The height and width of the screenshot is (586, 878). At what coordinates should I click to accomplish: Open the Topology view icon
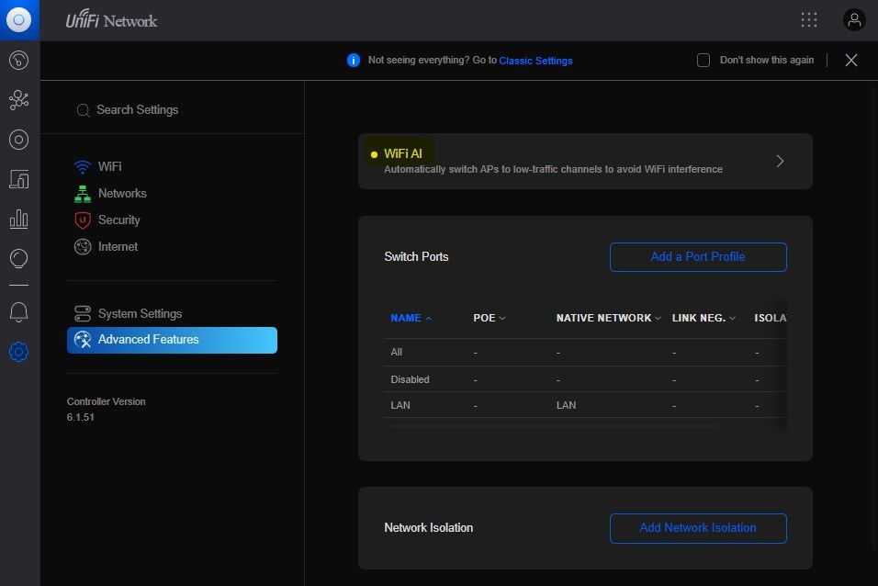pyautogui.click(x=19, y=100)
